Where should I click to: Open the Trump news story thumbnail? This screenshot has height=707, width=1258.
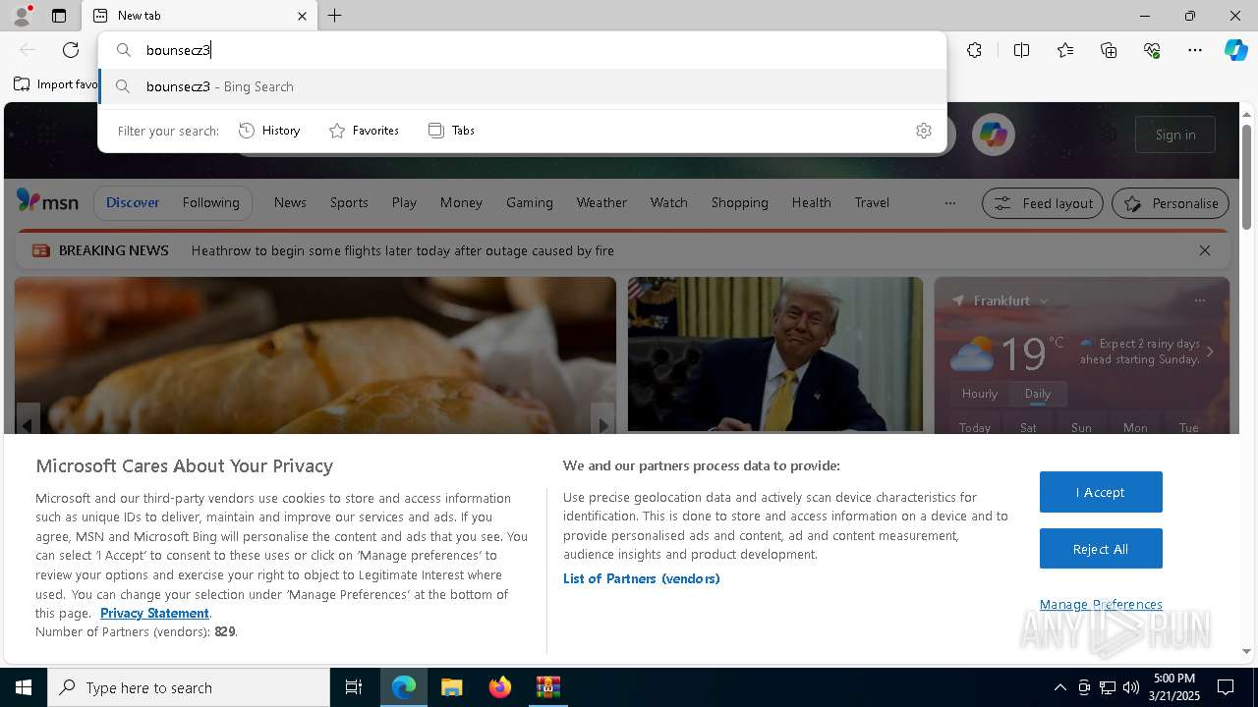775,353
